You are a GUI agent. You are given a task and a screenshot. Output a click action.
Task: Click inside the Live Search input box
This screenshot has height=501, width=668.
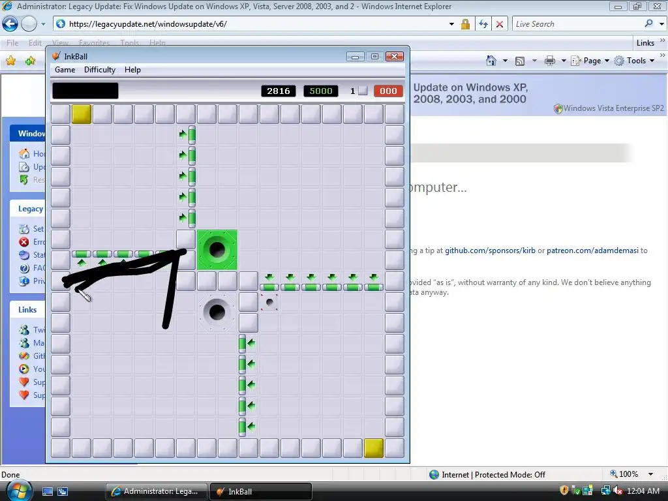click(x=577, y=24)
